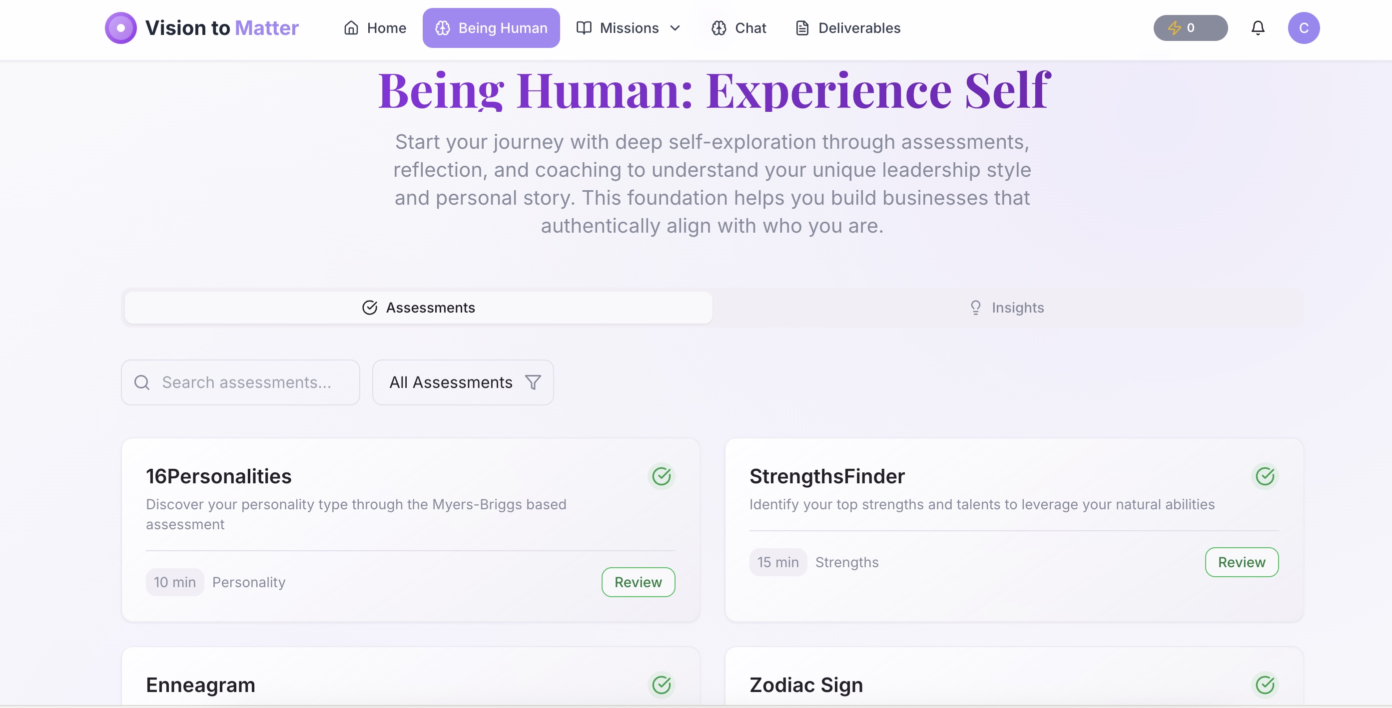Image resolution: width=1392 pixels, height=708 pixels.
Task: Click the green check on StrengthsFinder card
Action: [1265, 476]
